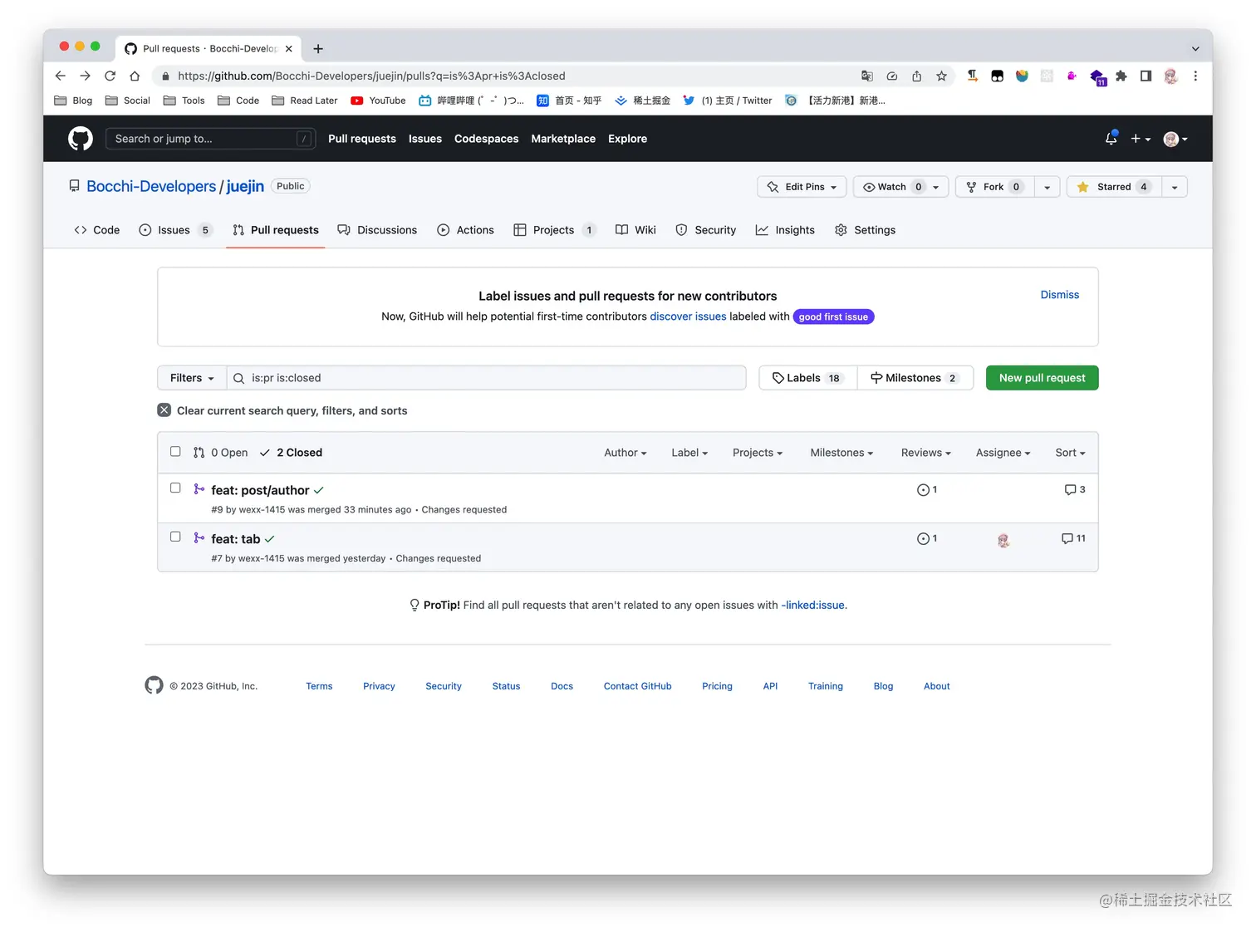Check the feat: tab checkbox
This screenshot has height=932, width=1256.
click(x=175, y=537)
